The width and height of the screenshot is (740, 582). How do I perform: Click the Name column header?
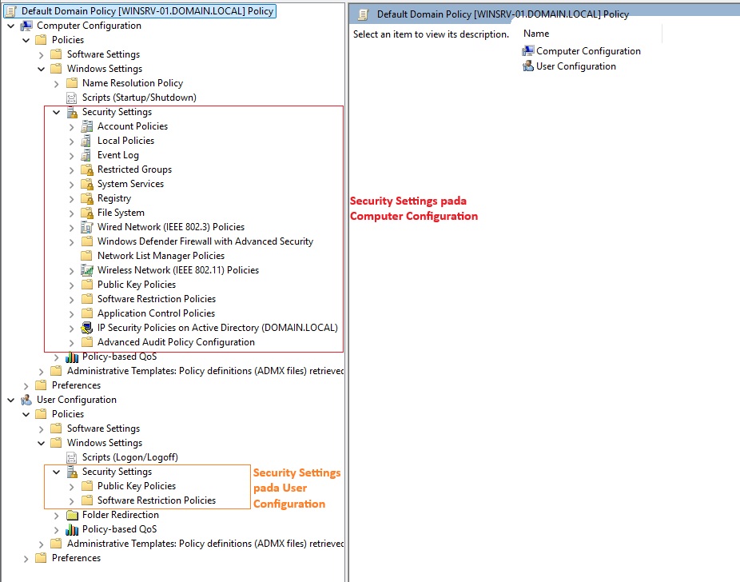coord(536,34)
